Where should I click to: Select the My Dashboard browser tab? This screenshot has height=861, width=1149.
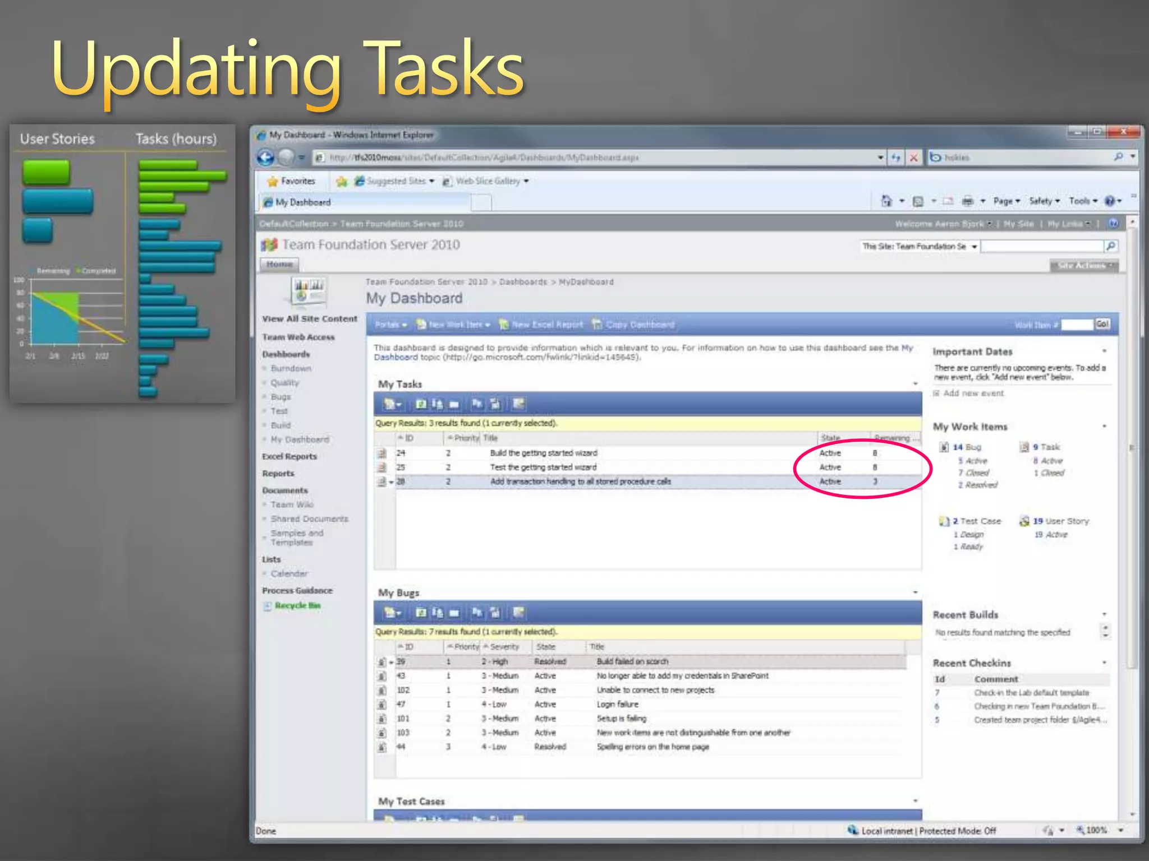click(x=365, y=202)
